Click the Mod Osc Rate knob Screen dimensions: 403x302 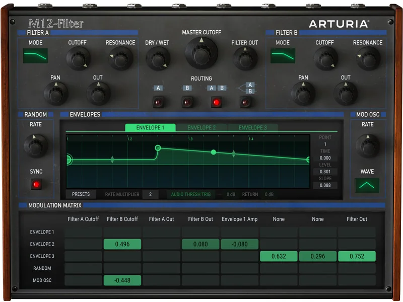click(x=368, y=146)
